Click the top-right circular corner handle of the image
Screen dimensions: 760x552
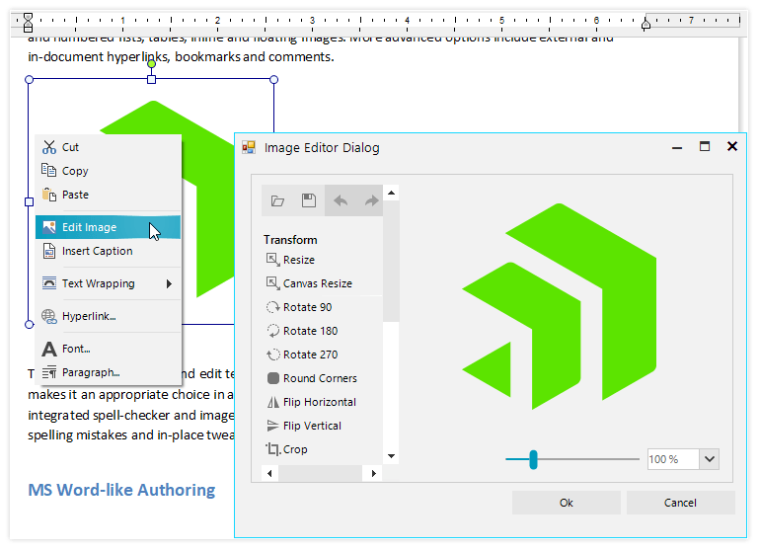click(x=273, y=79)
